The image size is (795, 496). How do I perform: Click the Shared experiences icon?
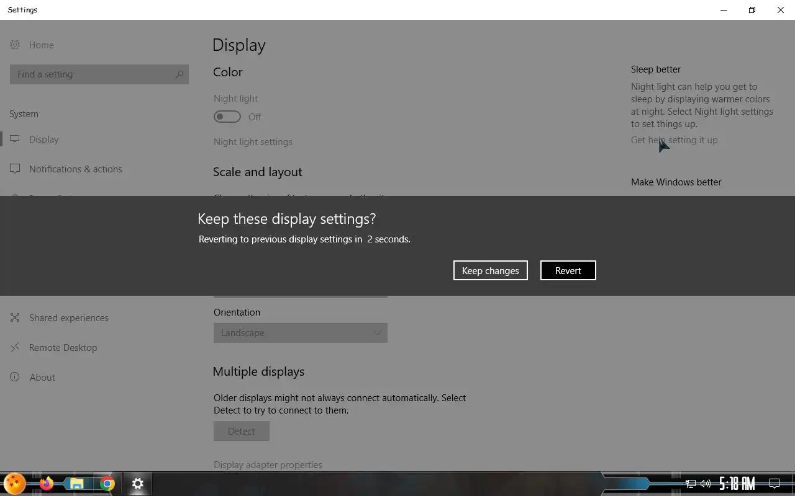pyautogui.click(x=15, y=317)
